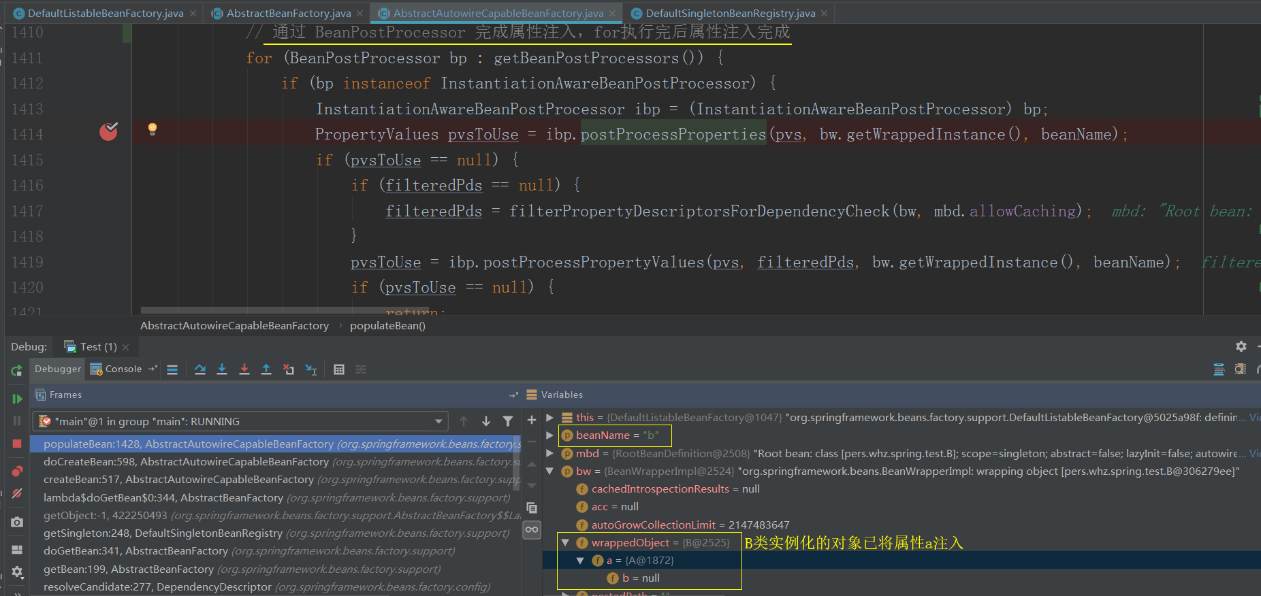Click View link on the mbd variable row

coord(1255,453)
